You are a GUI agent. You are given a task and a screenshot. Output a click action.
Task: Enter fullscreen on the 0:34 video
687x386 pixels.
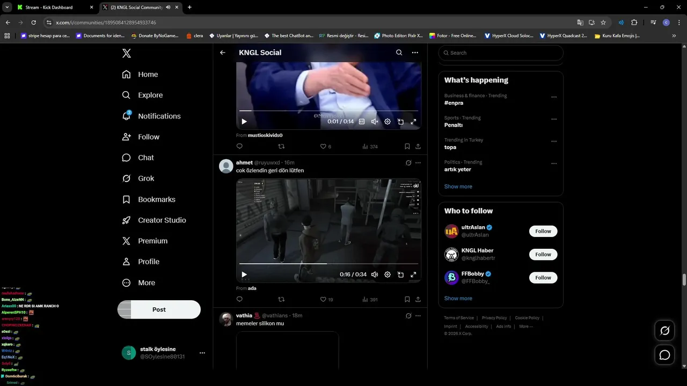point(413,274)
